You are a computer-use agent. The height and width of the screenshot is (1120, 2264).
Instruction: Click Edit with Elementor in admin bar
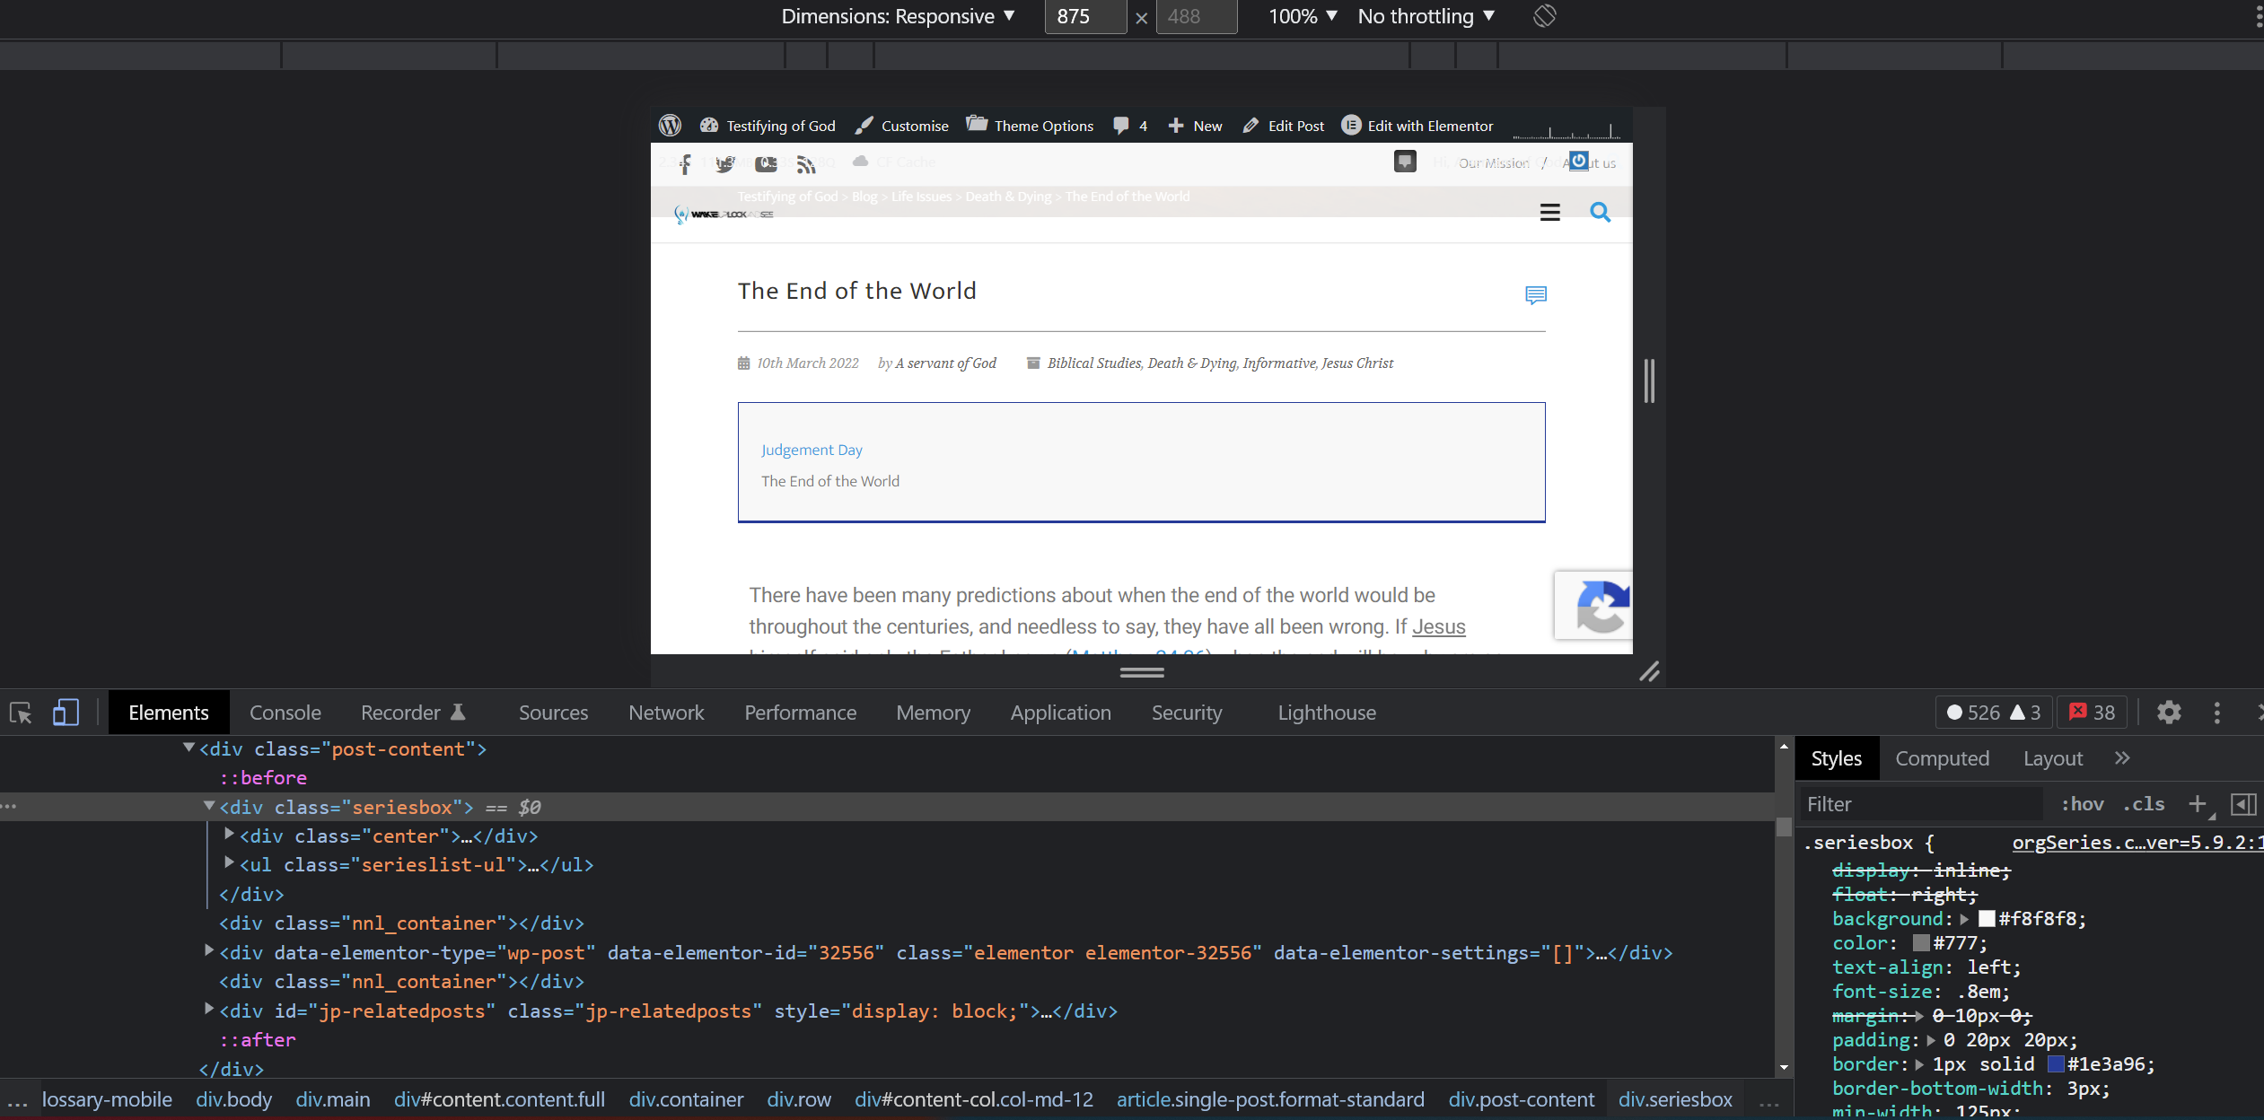pyautogui.click(x=1429, y=125)
